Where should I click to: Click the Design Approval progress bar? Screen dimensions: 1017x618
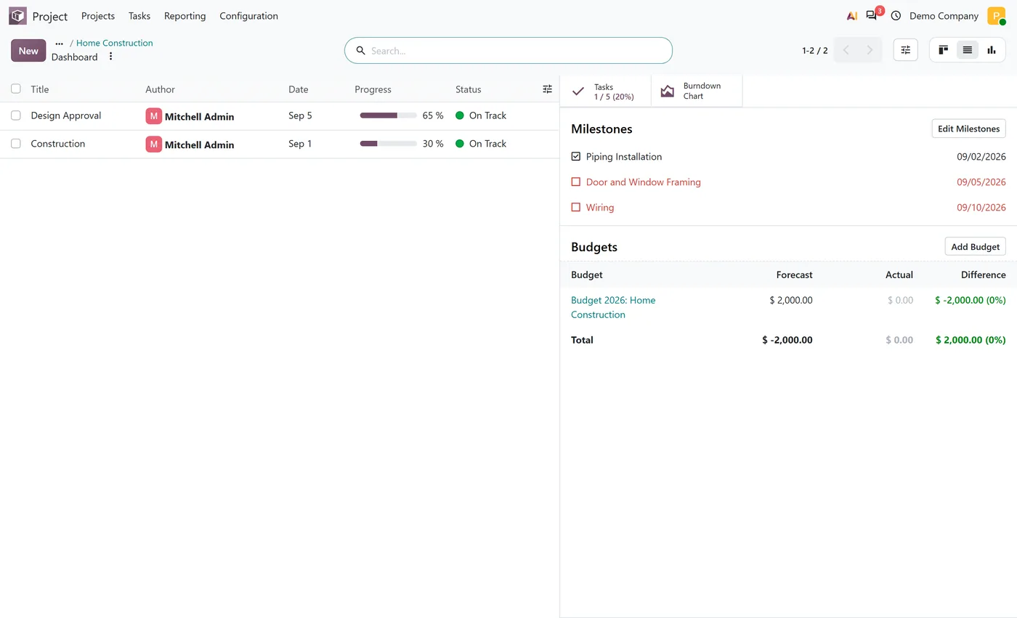click(389, 115)
